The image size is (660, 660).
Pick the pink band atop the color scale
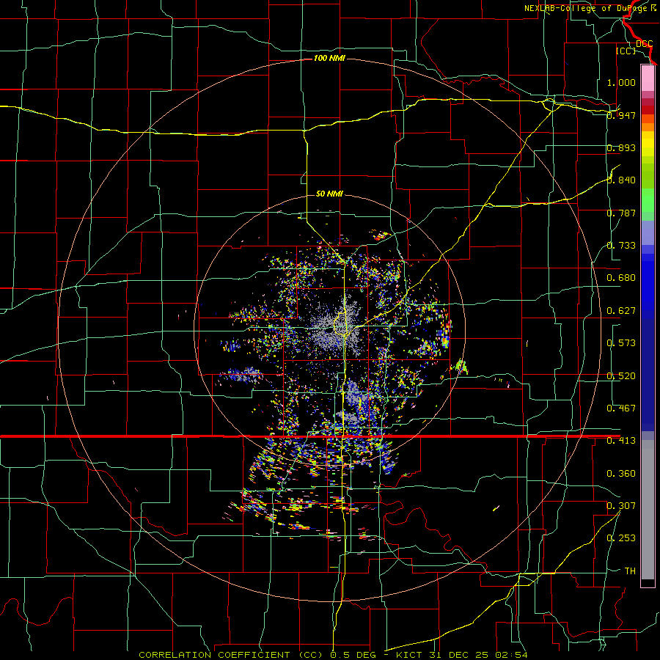pyautogui.click(x=648, y=78)
